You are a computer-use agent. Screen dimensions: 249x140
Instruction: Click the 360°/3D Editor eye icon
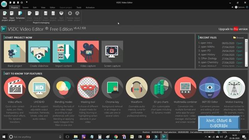point(210,87)
